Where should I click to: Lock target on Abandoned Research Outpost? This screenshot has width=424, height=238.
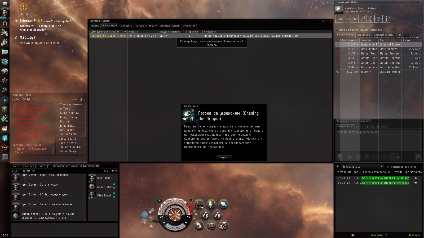(370, 19)
